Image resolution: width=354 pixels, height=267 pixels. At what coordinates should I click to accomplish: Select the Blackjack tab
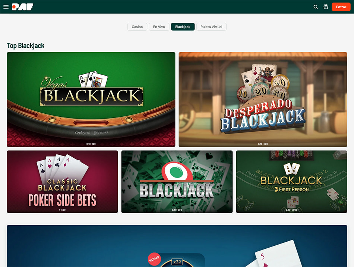click(x=183, y=26)
